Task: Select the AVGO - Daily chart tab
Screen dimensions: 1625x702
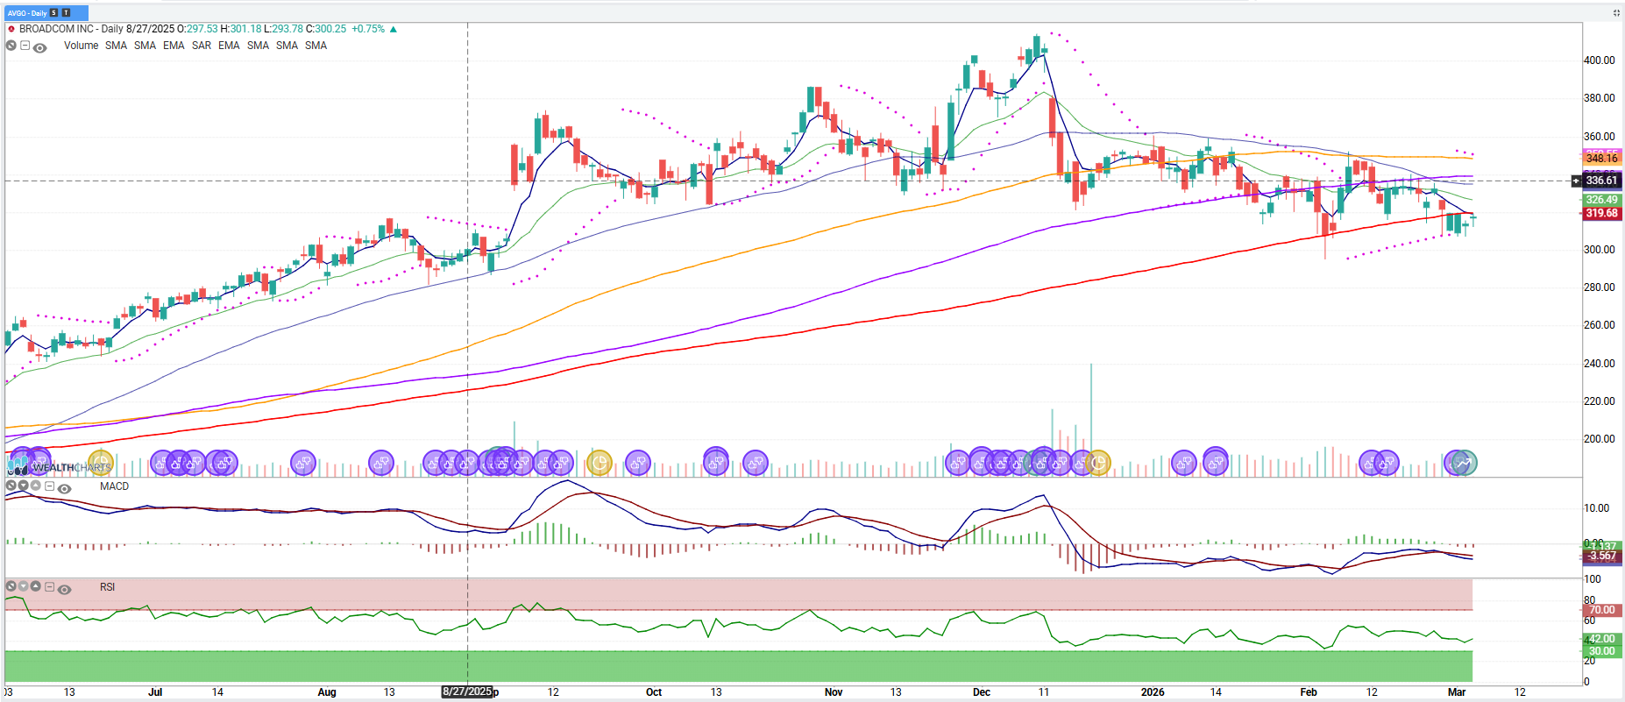Action: 27,13
